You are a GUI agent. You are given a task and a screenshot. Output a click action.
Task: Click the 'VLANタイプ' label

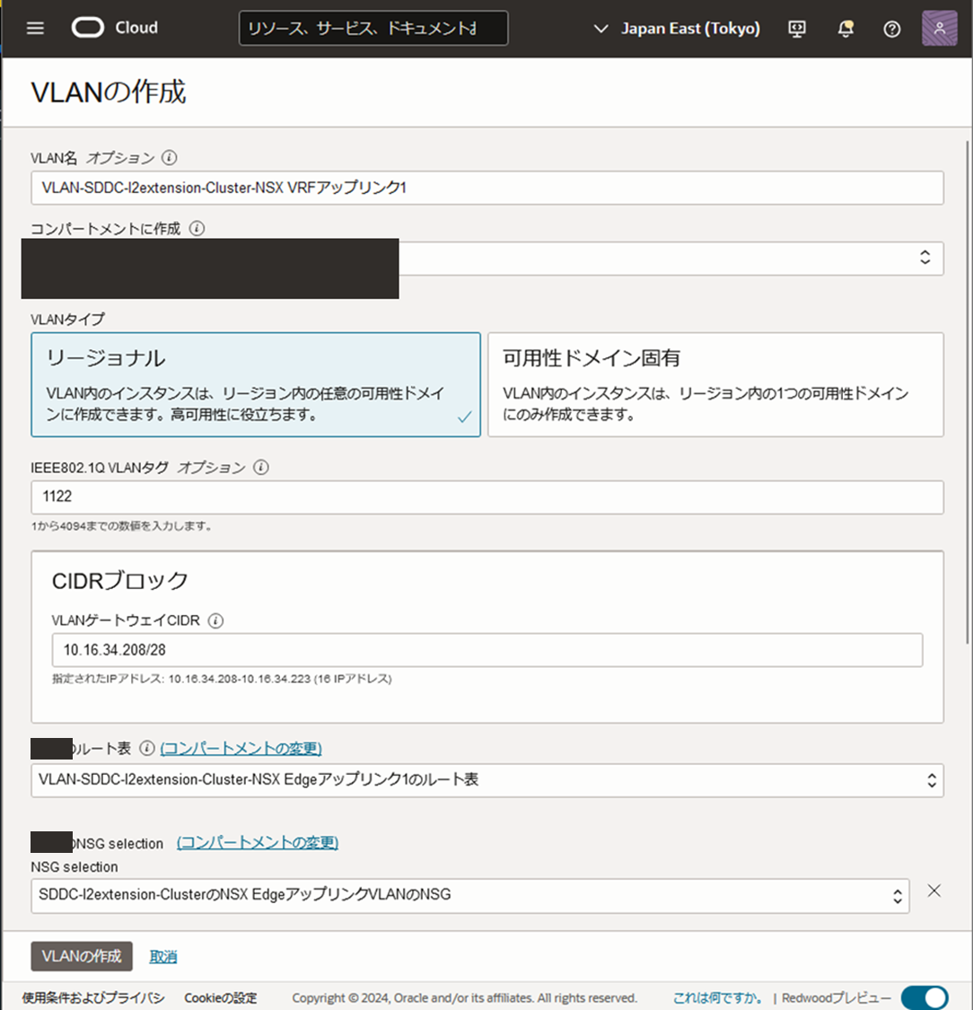(x=67, y=320)
